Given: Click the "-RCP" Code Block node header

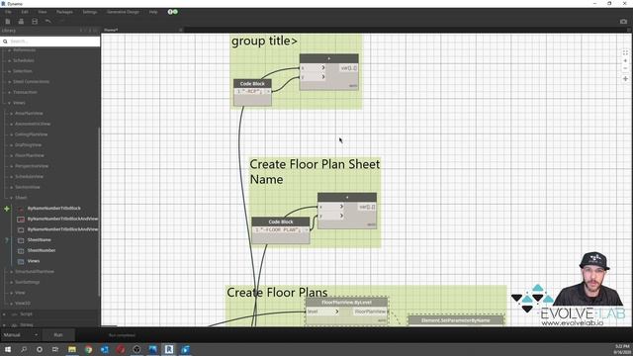Looking at the screenshot, I should (252, 83).
